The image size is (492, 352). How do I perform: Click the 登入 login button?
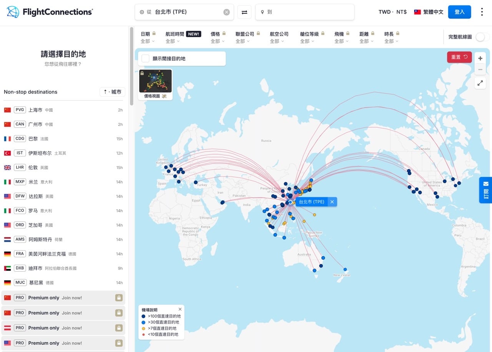(459, 12)
